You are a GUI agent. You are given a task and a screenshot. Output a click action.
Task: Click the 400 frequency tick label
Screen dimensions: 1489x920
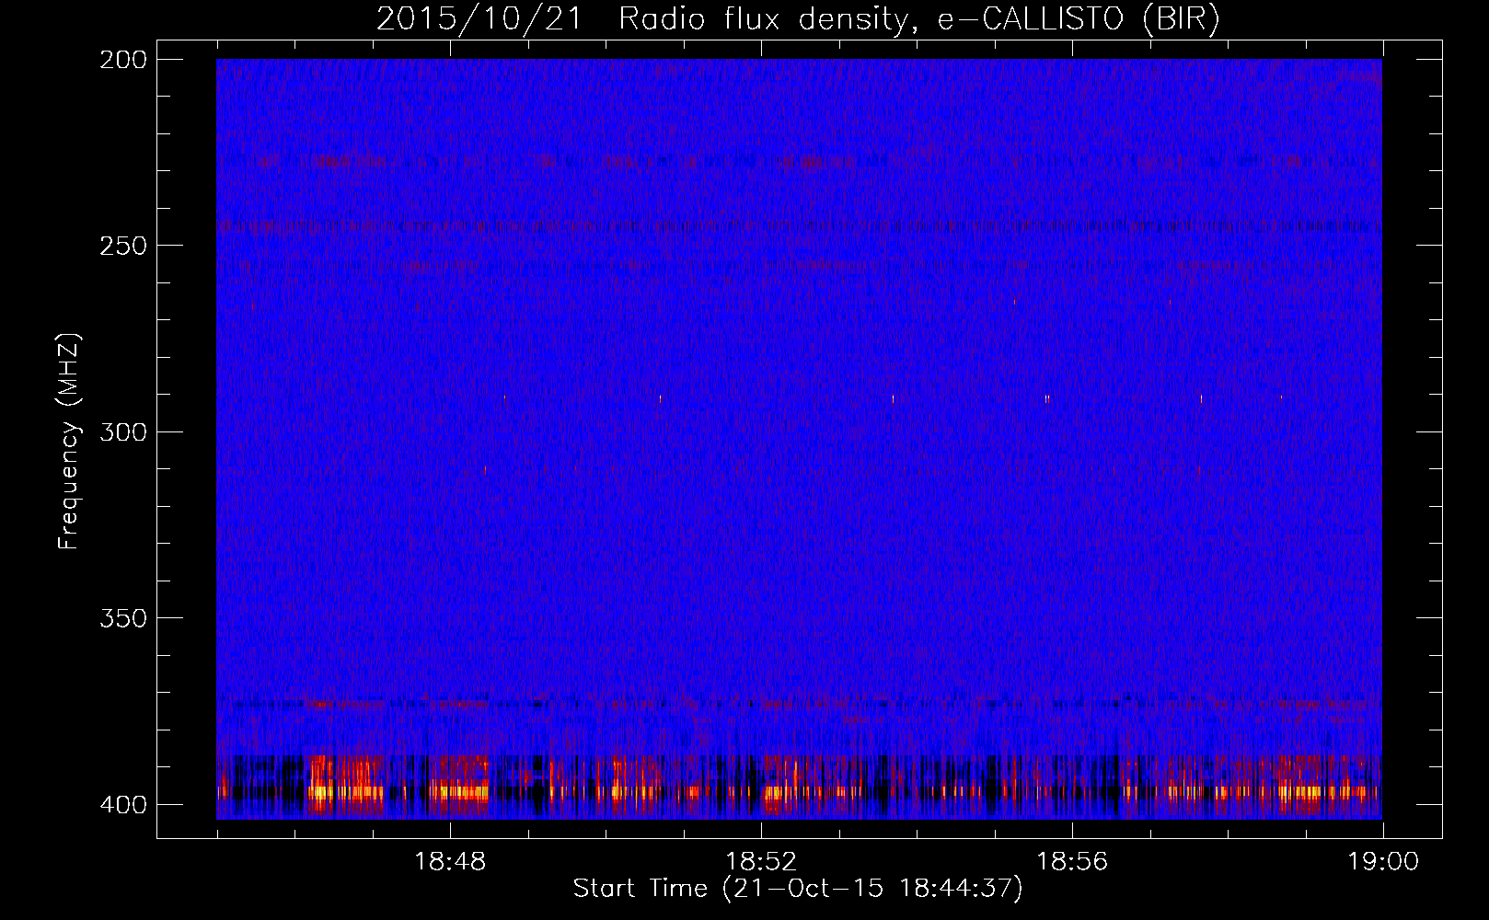(122, 804)
